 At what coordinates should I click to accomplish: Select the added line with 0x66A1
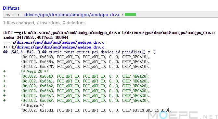click(76, 81)
